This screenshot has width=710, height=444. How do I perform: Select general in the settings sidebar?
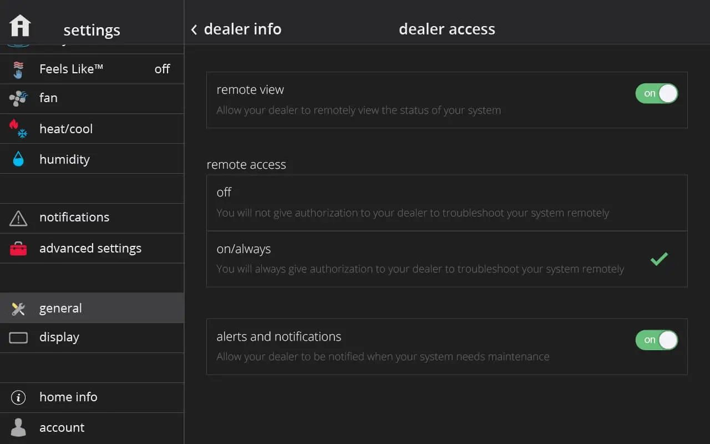coord(60,309)
